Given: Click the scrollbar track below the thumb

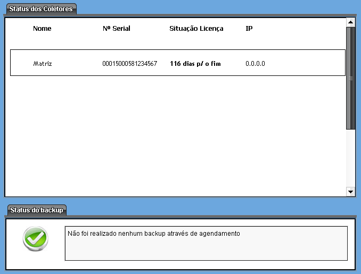Looking at the screenshot, I should pyautogui.click(x=350, y=159).
